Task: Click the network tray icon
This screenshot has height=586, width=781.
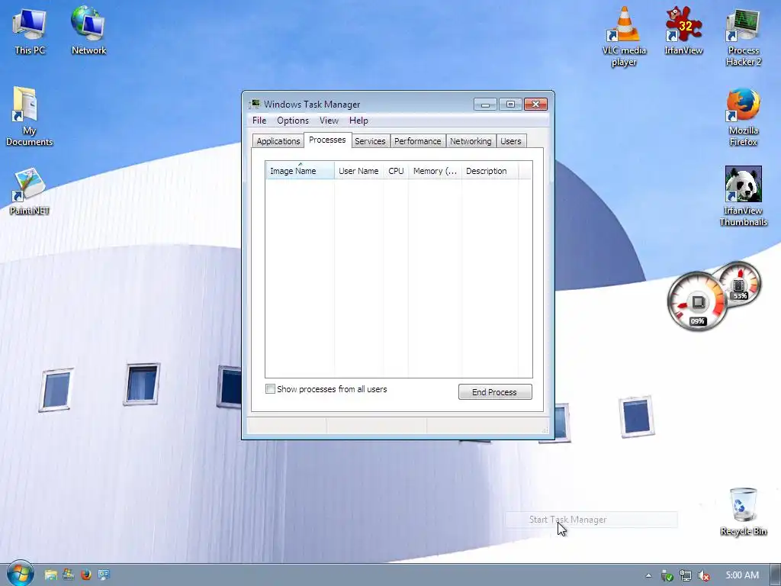Action: point(686,575)
